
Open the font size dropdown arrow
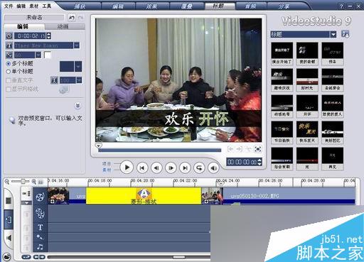38,55
